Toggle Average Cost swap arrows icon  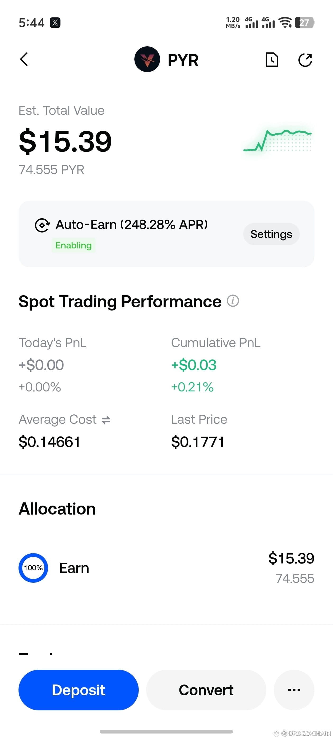point(106,420)
